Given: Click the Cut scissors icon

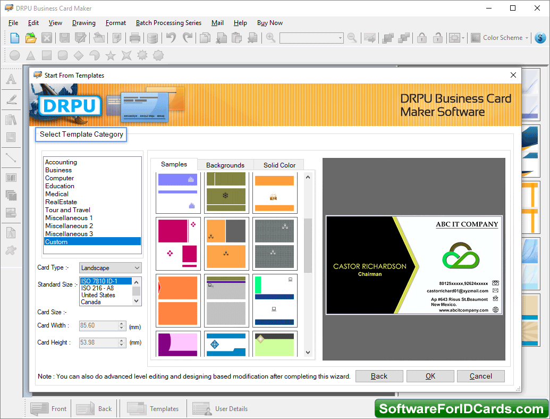Looking at the screenshot, I should [x=222, y=38].
